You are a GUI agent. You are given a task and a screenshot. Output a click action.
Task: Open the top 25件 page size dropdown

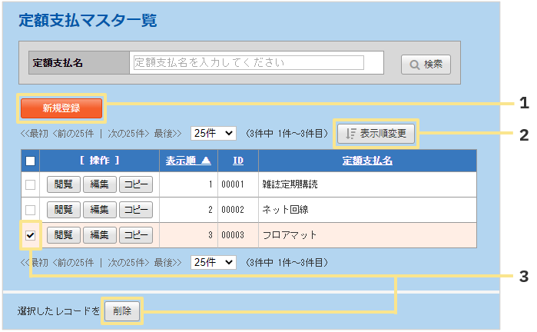[x=213, y=134]
